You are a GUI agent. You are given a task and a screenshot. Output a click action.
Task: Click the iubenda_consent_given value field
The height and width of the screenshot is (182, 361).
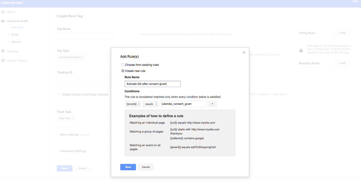pos(183,104)
